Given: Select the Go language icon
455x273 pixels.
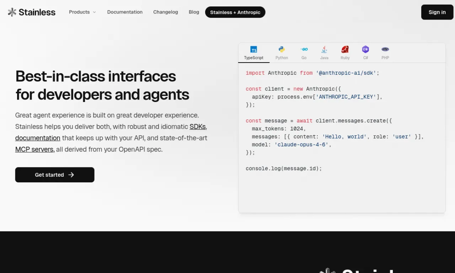Looking at the screenshot, I should click(304, 49).
